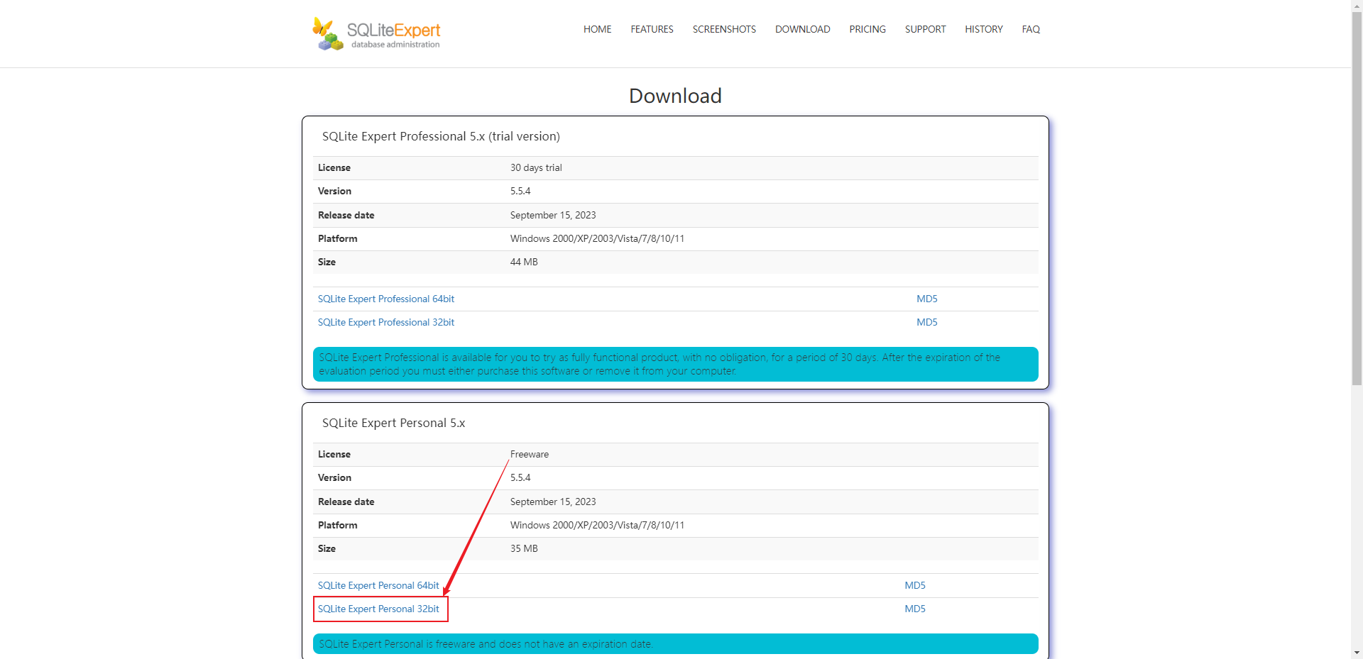Click the page scrollbar thumb
1363x659 pixels.
(1357, 199)
